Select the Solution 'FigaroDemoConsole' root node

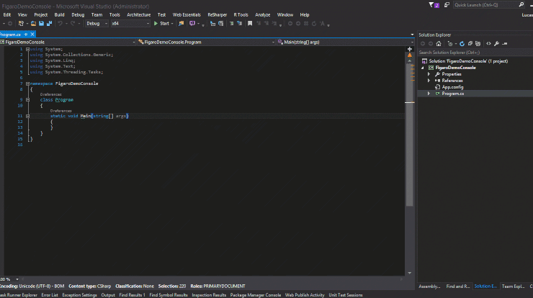pyautogui.click(x=468, y=61)
